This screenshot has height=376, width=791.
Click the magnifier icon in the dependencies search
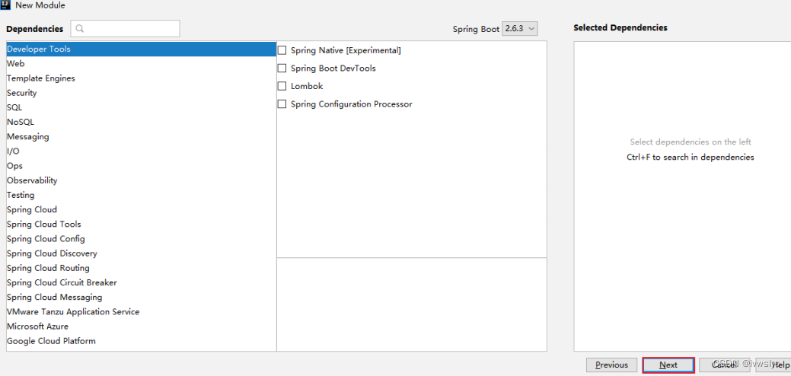80,29
